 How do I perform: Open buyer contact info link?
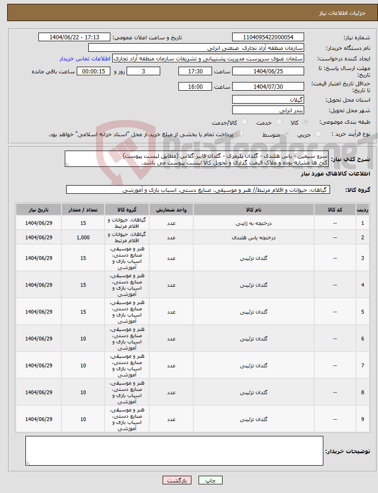85,59
